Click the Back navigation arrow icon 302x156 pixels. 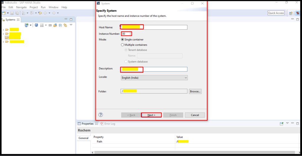[x=45, y=13]
